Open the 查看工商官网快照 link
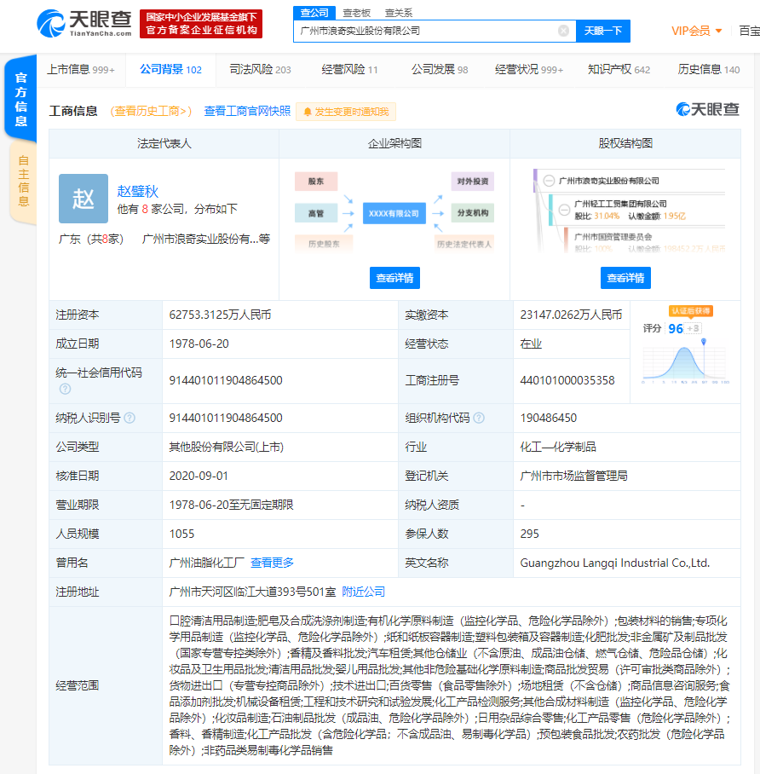This screenshot has width=760, height=774. click(247, 111)
